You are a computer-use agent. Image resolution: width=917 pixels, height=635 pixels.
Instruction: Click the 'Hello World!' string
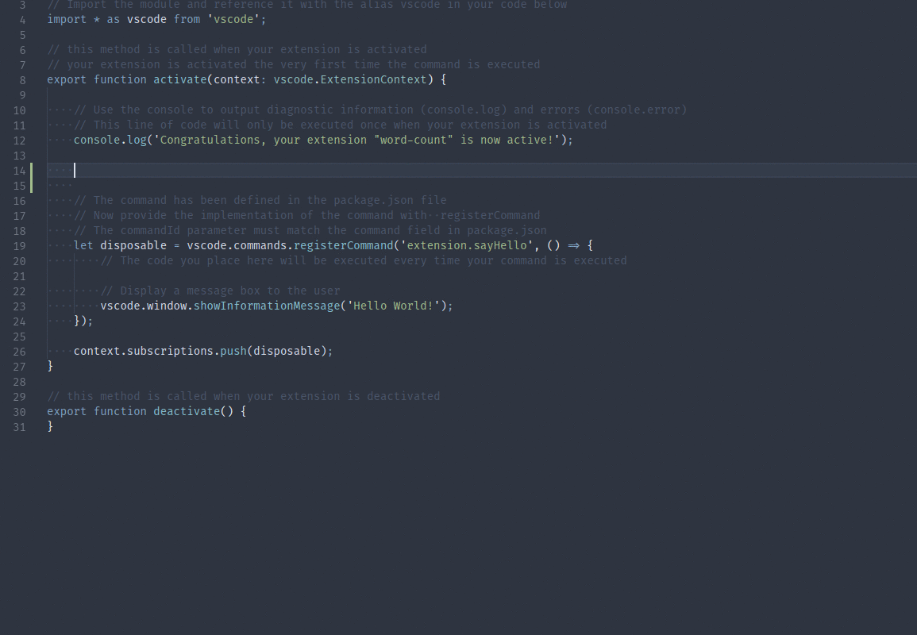[x=391, y=306]
